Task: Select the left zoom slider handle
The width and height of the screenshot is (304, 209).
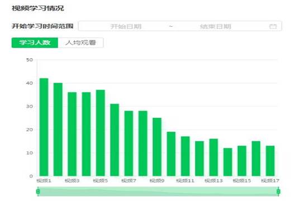Action: (38, 192)
